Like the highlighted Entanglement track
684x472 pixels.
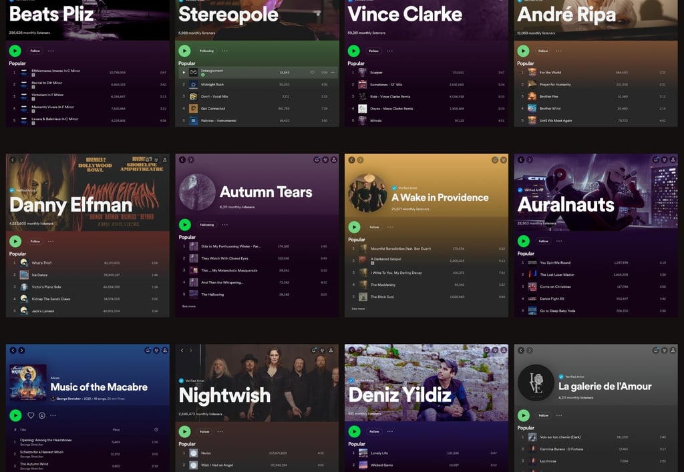pos(313,72)
